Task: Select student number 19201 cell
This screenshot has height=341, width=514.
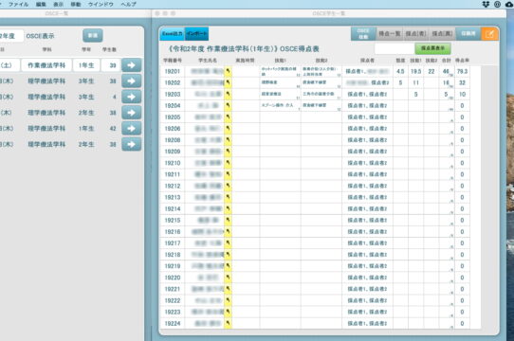Action: [x=173, y=71]
